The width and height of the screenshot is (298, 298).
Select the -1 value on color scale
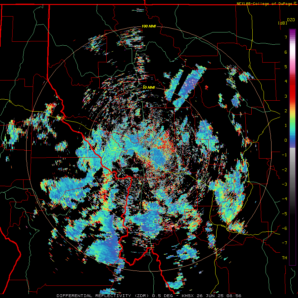(284, 155)
